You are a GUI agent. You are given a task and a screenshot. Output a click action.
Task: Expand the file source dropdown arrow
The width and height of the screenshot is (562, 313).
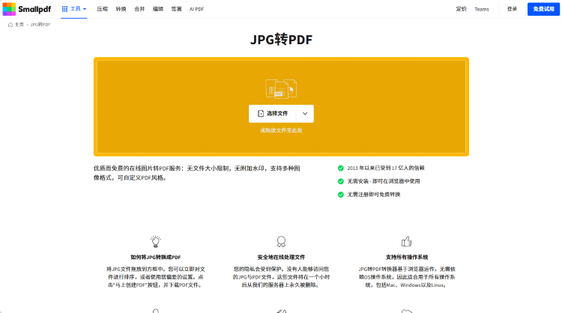coord(305,114)
